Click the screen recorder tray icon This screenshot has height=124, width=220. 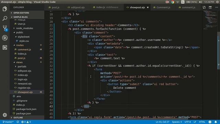[167, 2]
